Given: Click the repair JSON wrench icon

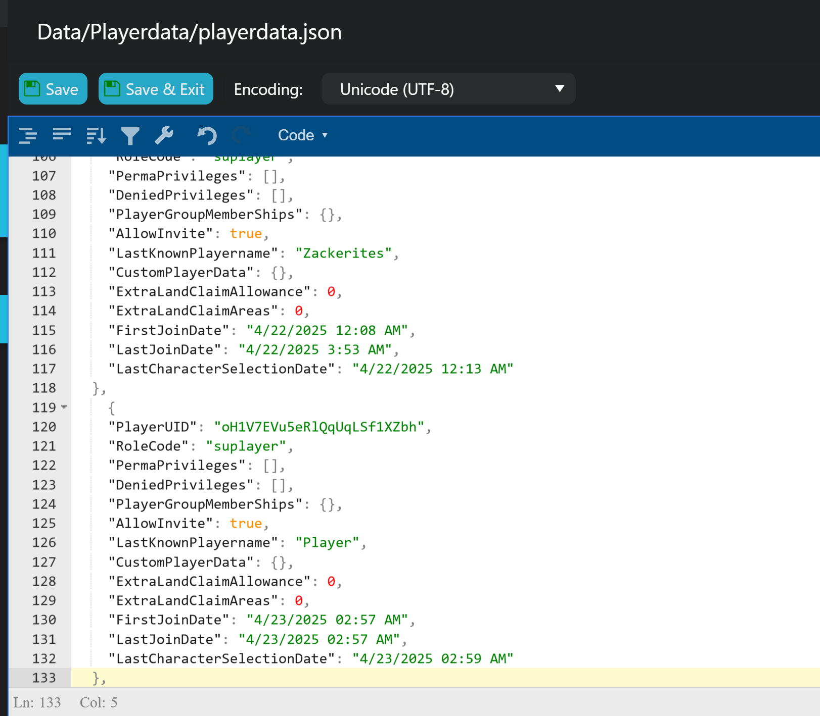Looking at the screenshot, I should [x=164, y=135].
